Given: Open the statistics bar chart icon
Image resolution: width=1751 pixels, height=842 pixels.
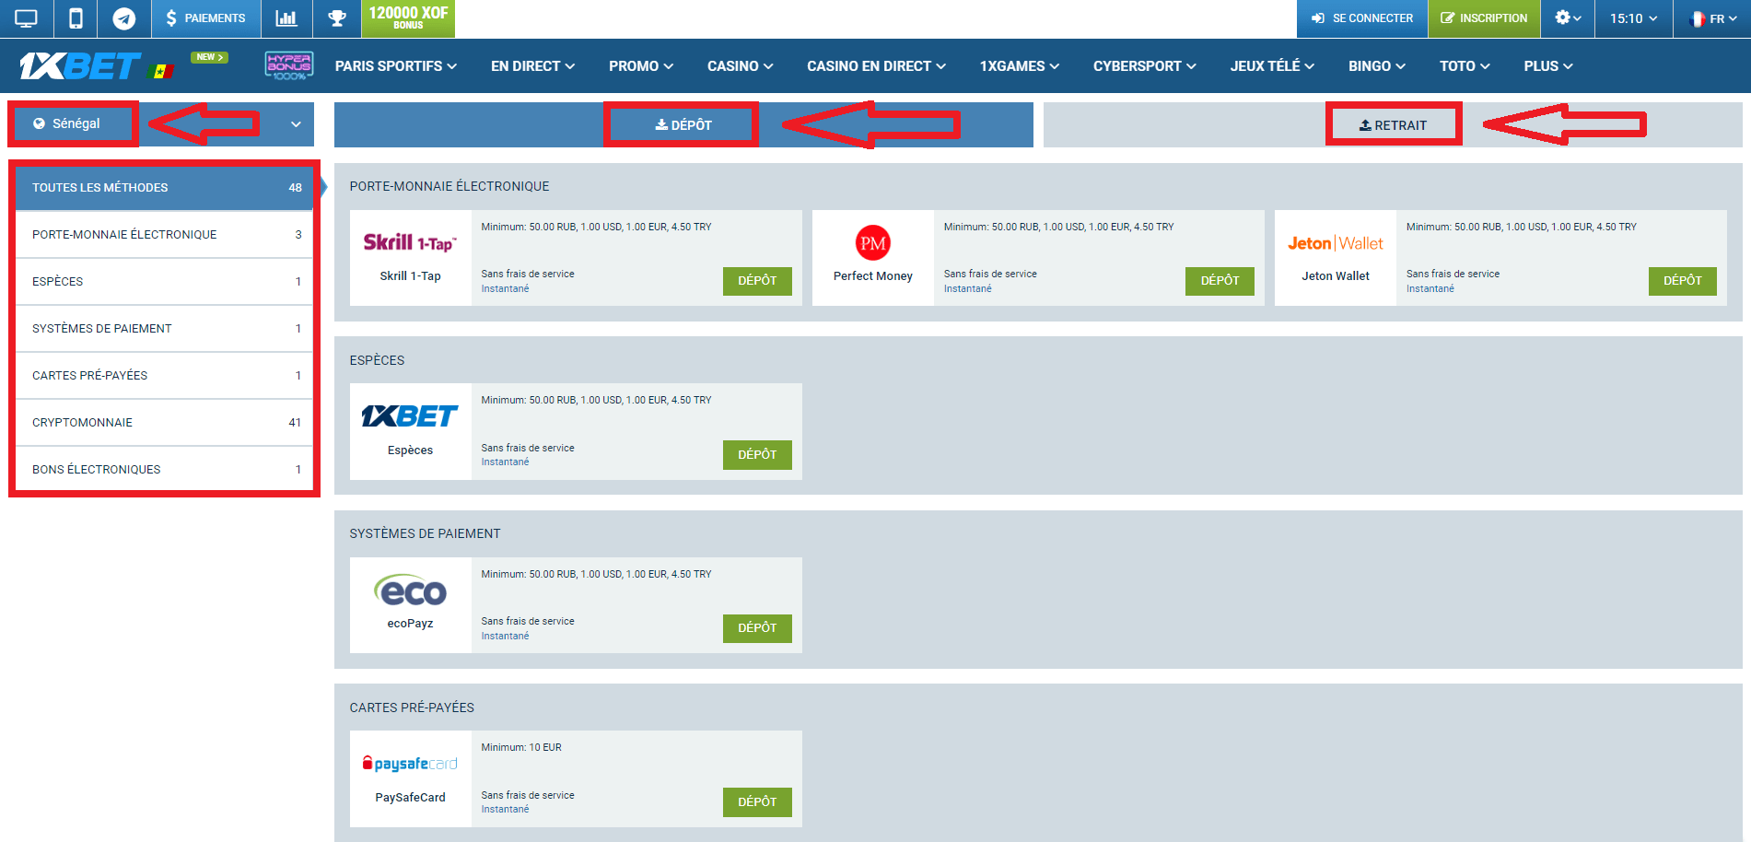Looking at the screenshot, I should click(286, 18).
